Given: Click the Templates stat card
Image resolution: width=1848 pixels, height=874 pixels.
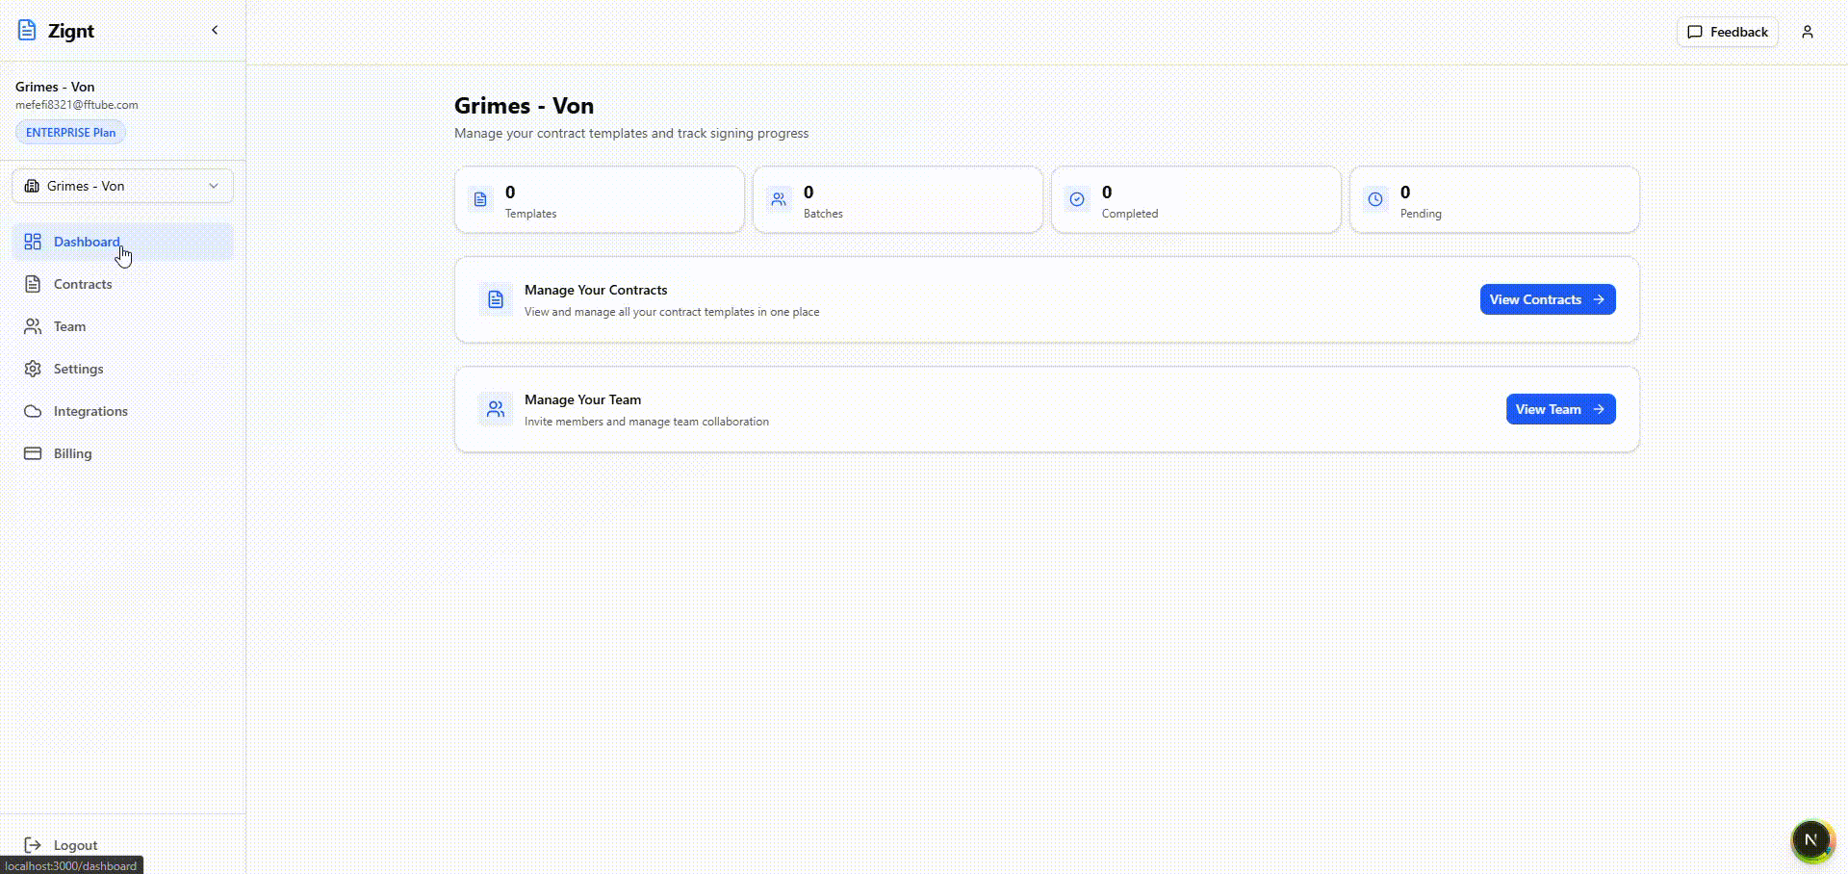Looking at the screenshot, I should [599, 200].
